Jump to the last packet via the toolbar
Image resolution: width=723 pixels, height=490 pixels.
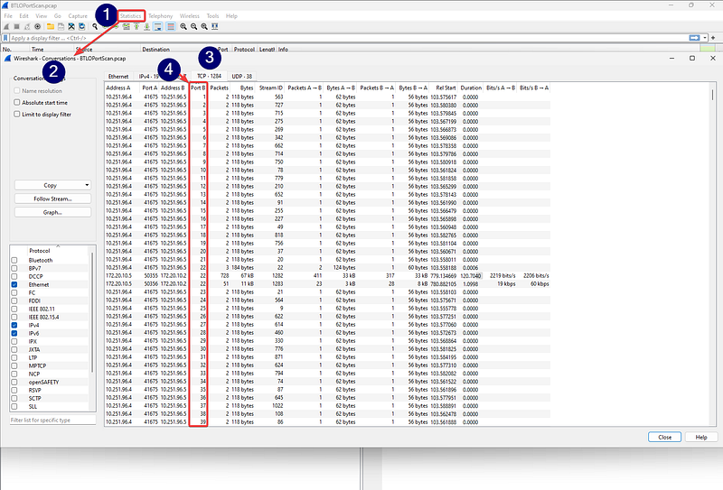[146, 27]
